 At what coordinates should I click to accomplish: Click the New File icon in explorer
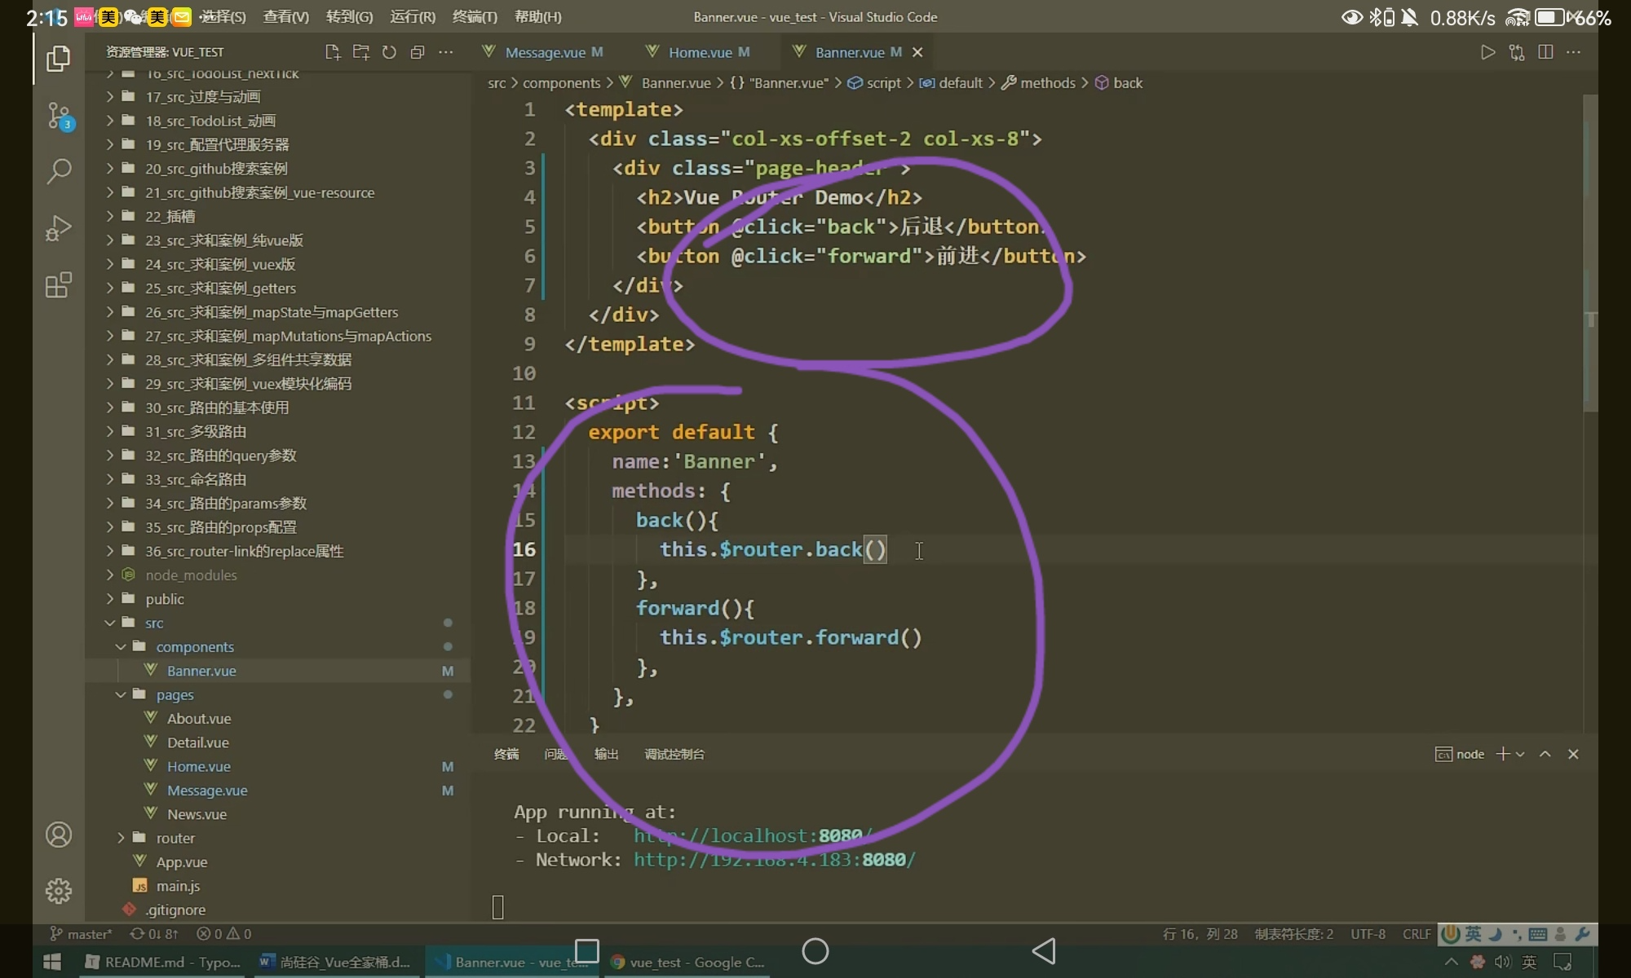pyautogui.click(x=332, y=52)
